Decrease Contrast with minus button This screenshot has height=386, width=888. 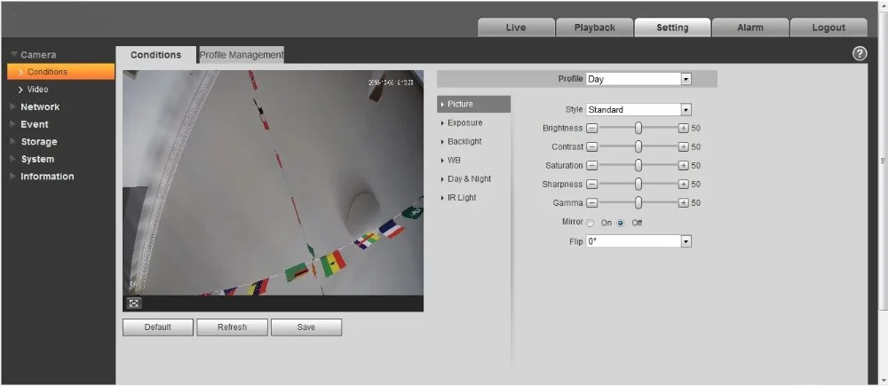coord(591,147)
